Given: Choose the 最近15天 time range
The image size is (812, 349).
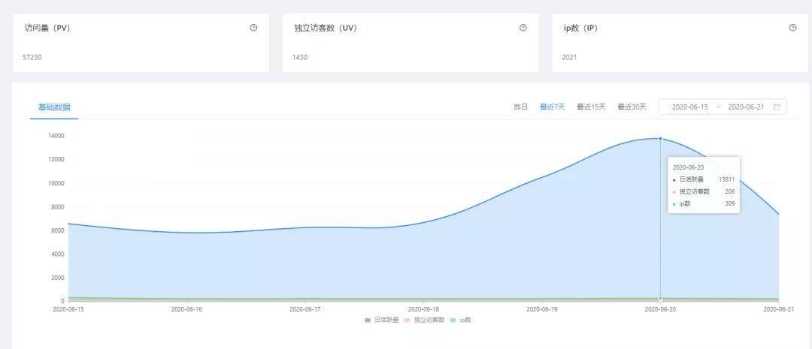Looking at the screenshot, I should click(591, 107).
